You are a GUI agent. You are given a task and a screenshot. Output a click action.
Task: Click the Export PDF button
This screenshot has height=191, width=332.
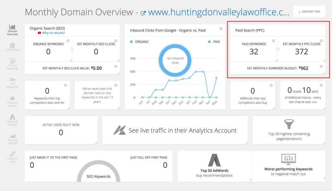tap(309, 12)
